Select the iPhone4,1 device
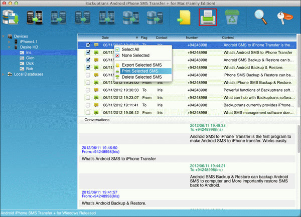The width and height of the screenshot is (301, 217). 29,42
